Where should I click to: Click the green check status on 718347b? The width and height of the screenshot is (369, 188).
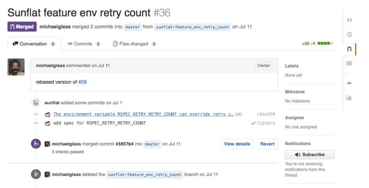pos(253,123)
